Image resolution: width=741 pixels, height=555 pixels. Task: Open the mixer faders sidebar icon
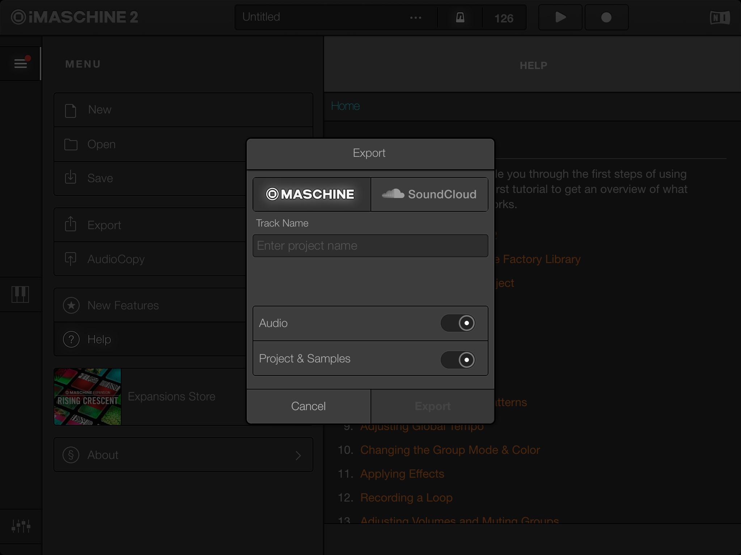click(x=21, y=526)
